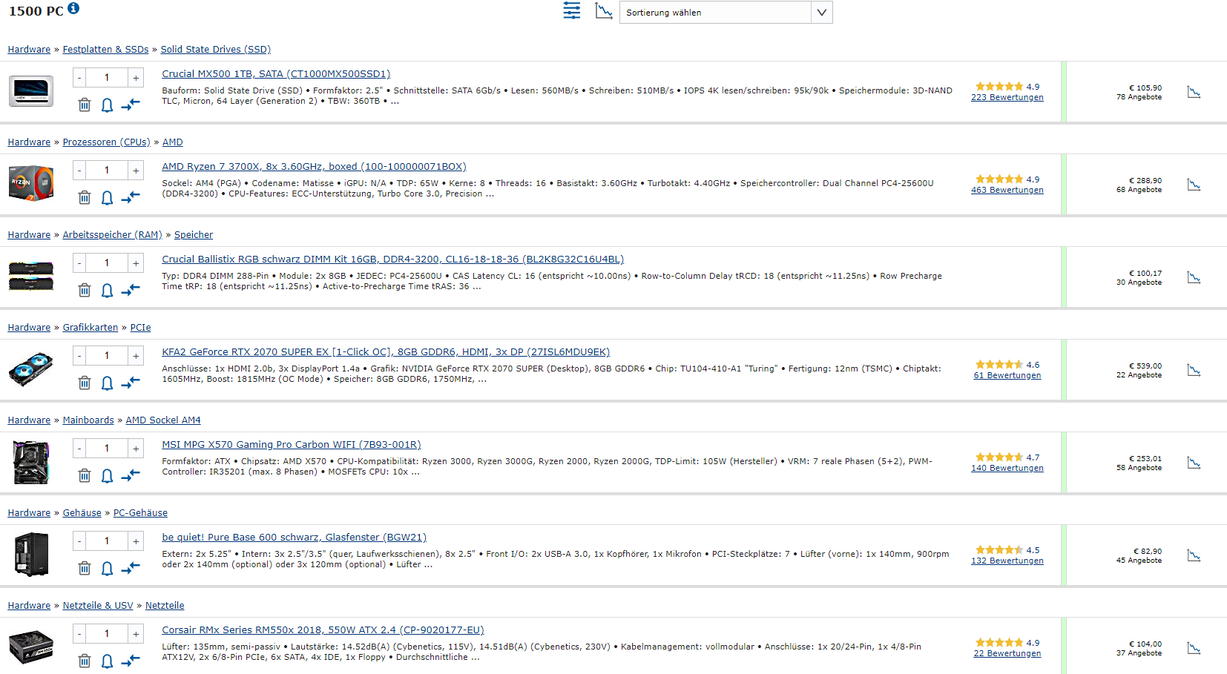This screenshot has height=674, width=1227.
Task: Click bell icon for Corsair RM550x
Action: (x=107, y=661)
